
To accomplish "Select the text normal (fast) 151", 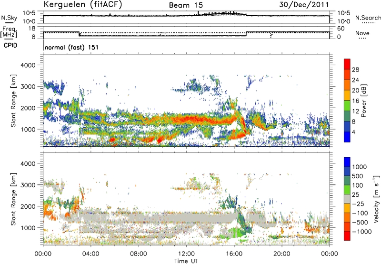I will 72,47.
